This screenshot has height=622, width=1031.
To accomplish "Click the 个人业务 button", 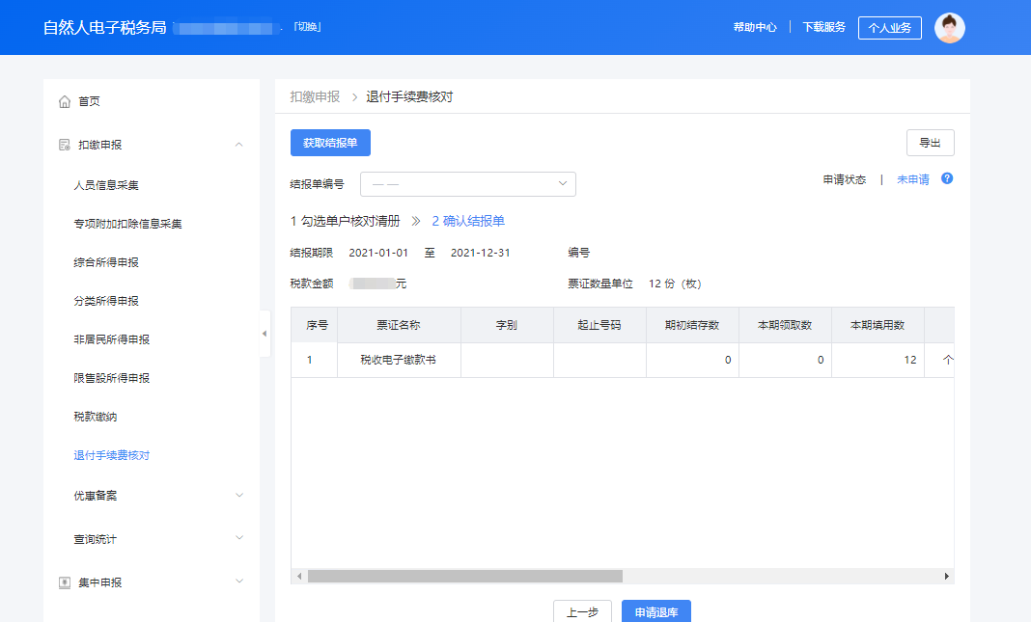I will (890, 28).
